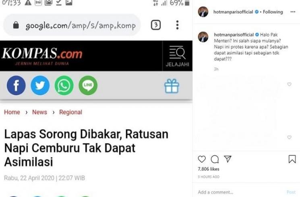Open the post's three-dot options menu

click(293, 12)
